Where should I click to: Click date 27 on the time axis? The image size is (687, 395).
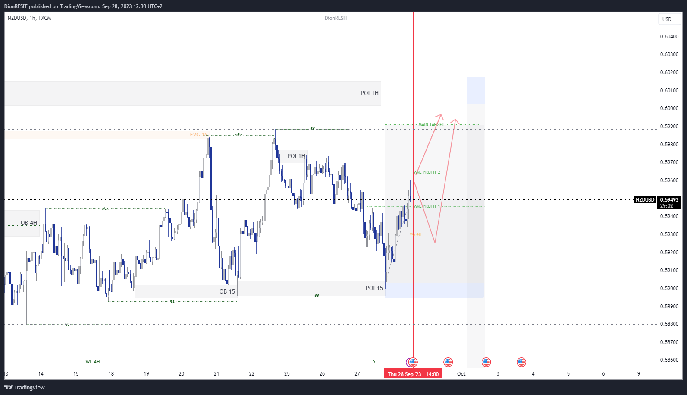point(357,374)
